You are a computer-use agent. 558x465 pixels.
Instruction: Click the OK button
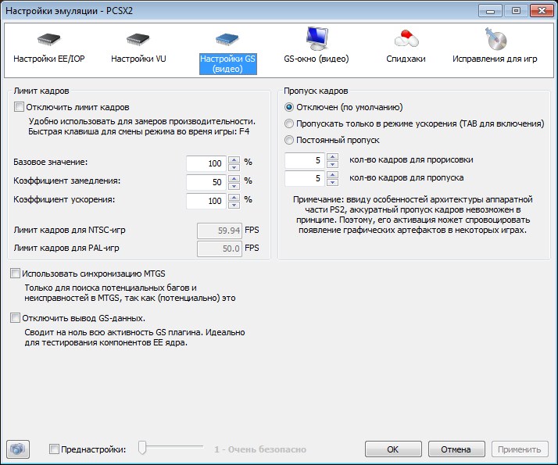tap(393, 449)
